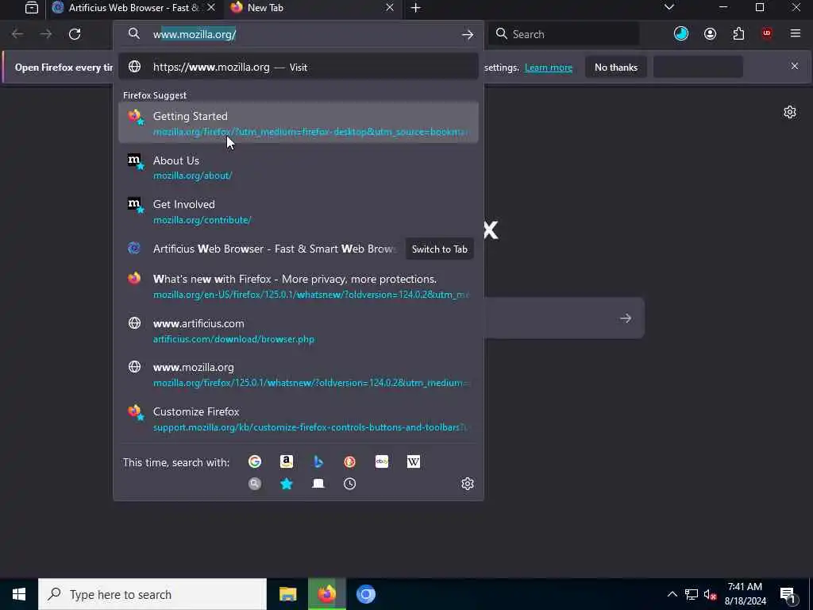Click the uBlock Origin toolbar icon
This screenshot has height=610, width=813.
pyautogui.click(x=767, y=33)
